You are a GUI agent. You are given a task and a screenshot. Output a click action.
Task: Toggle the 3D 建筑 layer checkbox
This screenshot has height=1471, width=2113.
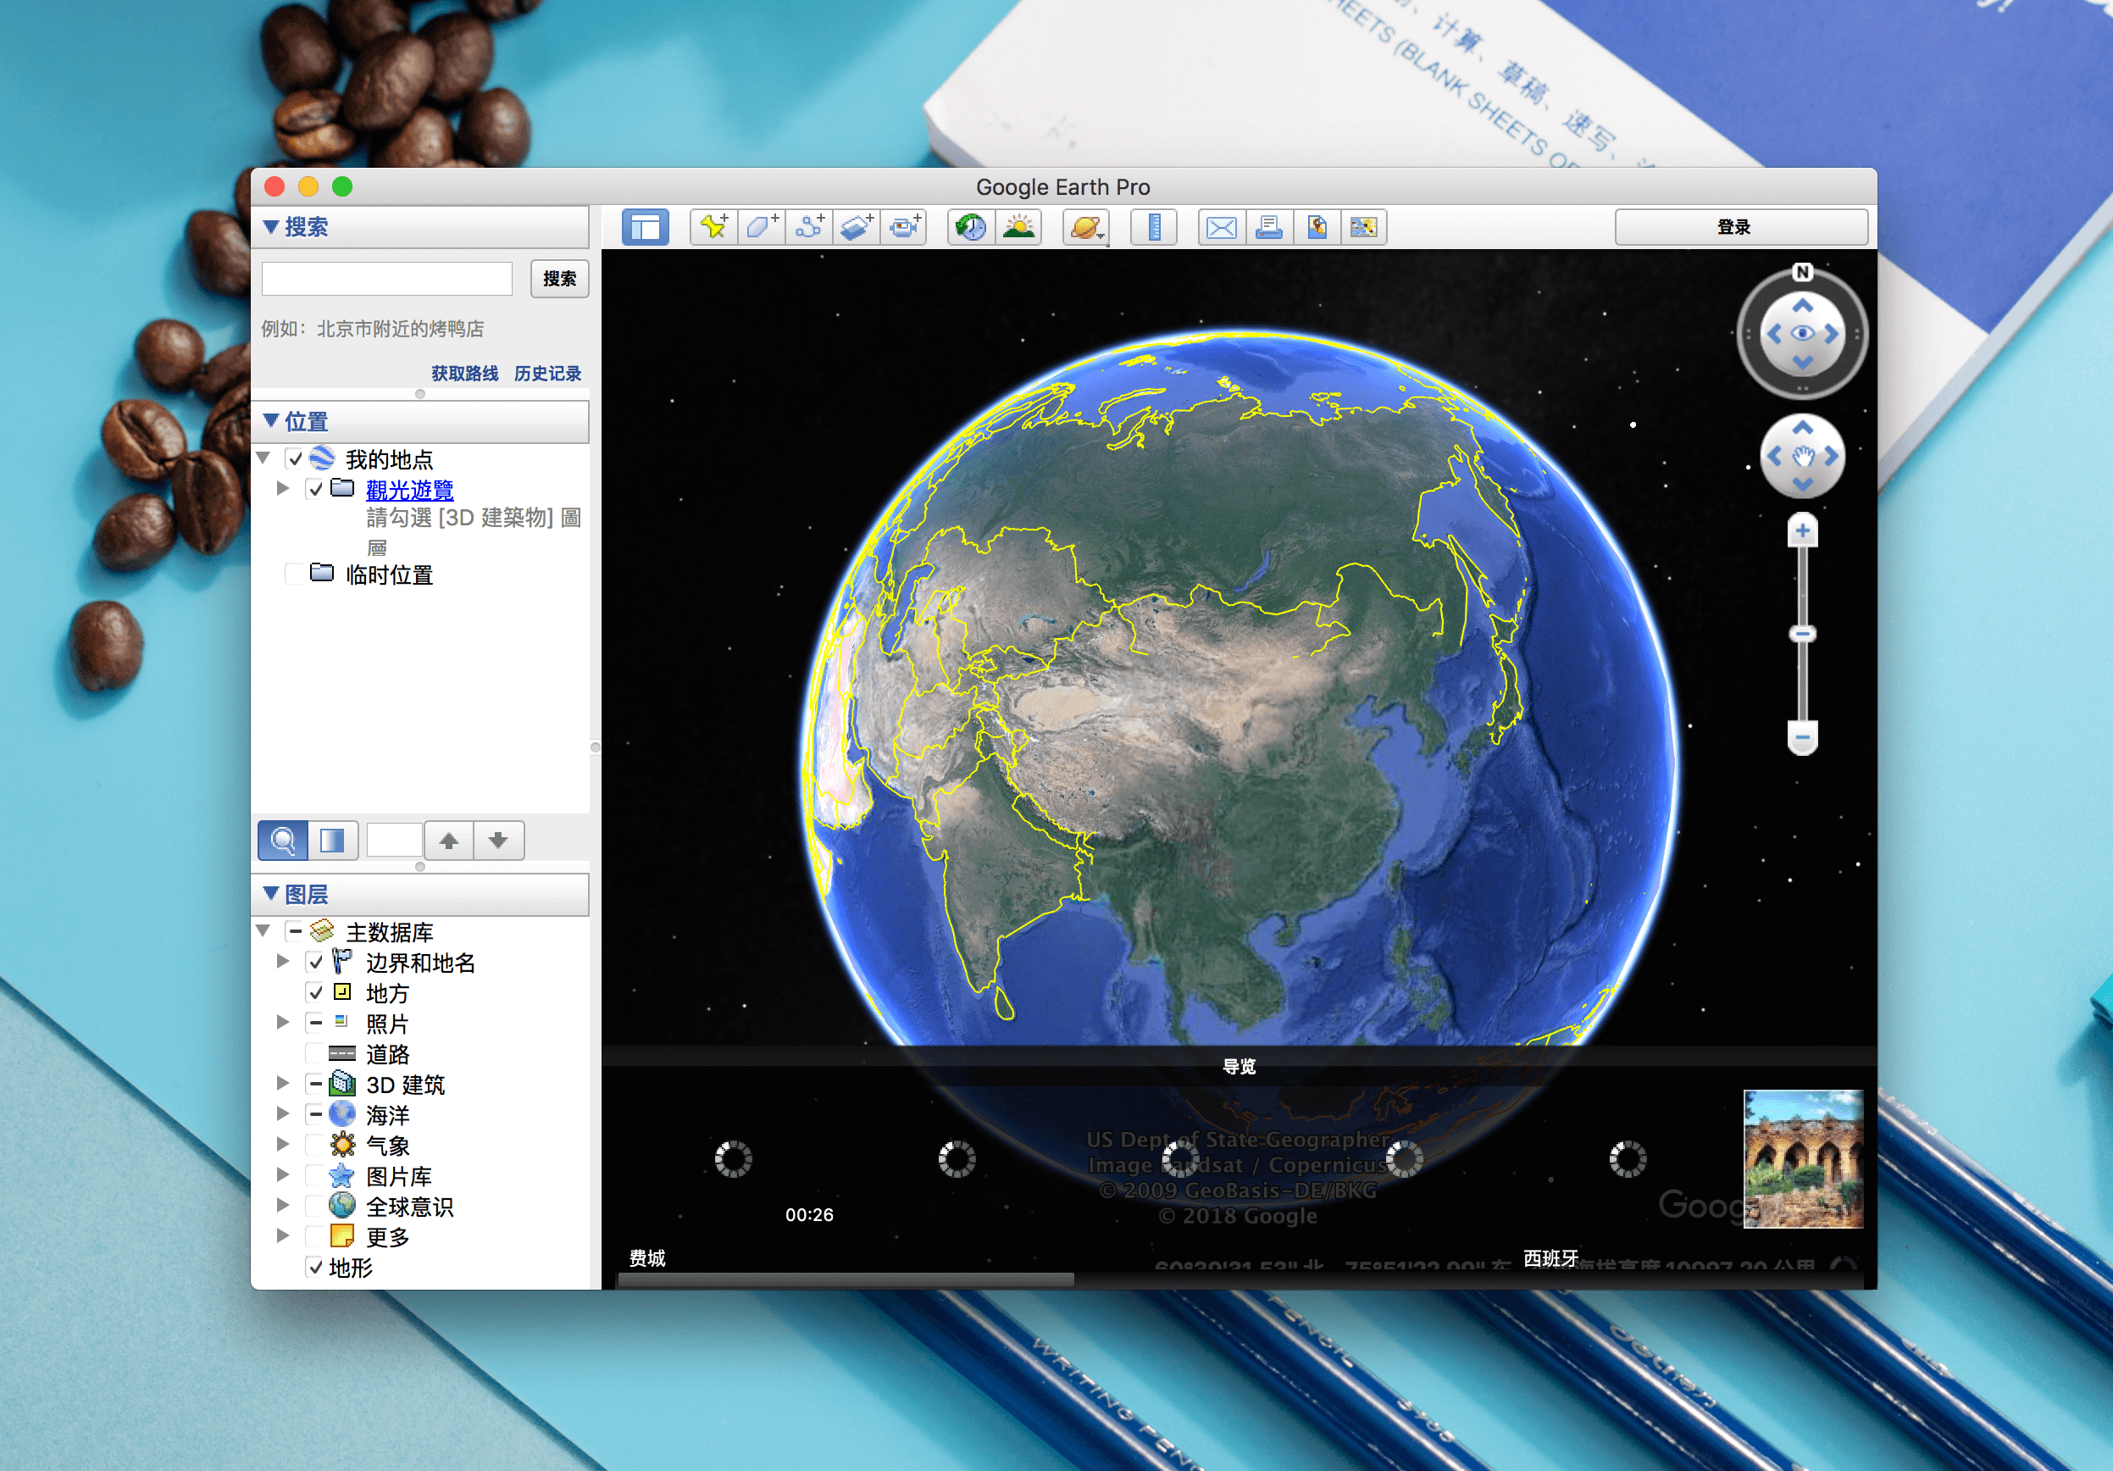(316, 1084)
